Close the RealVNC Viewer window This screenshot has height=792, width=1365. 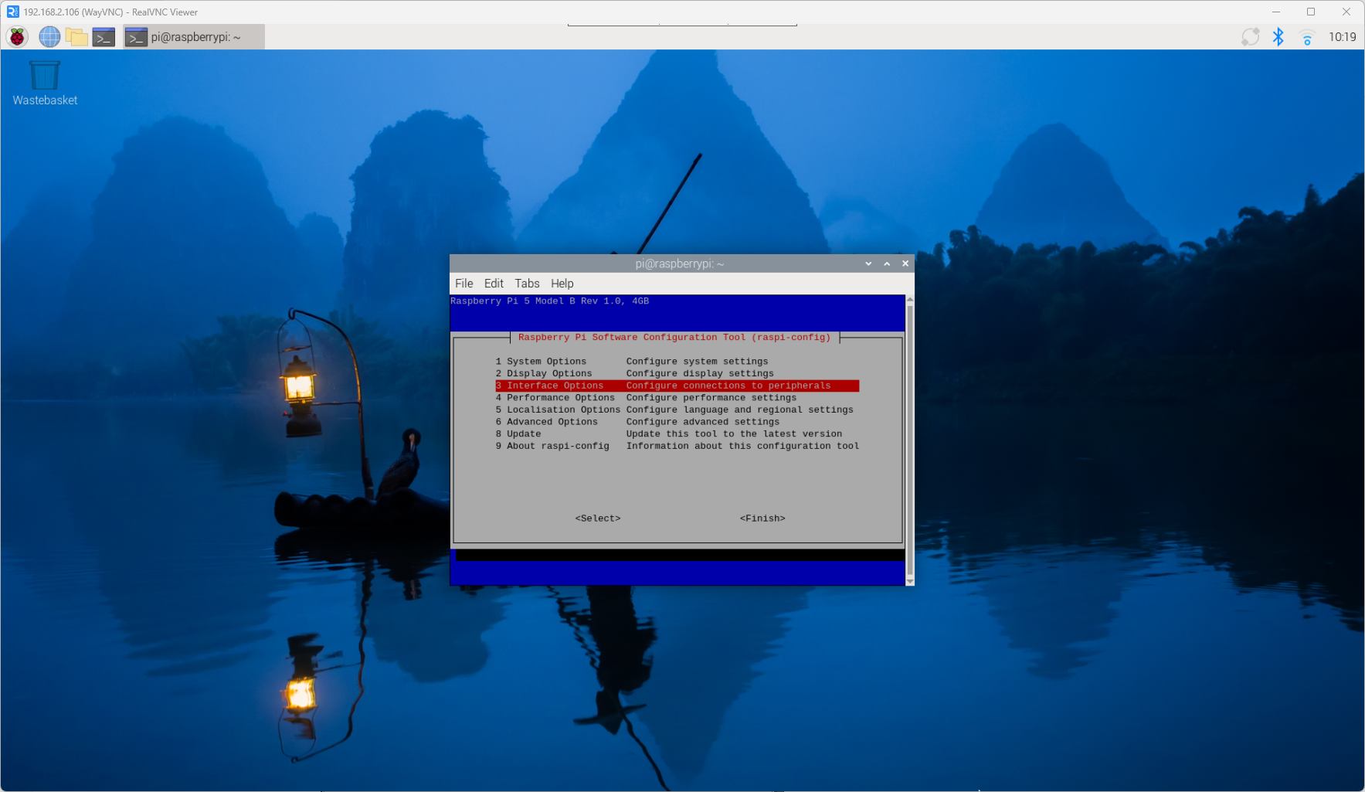point(1346,12)
